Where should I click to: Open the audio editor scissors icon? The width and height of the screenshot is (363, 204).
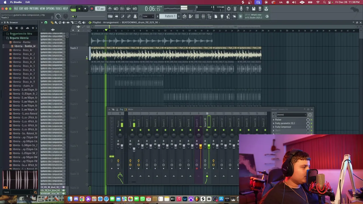[235, 8]
